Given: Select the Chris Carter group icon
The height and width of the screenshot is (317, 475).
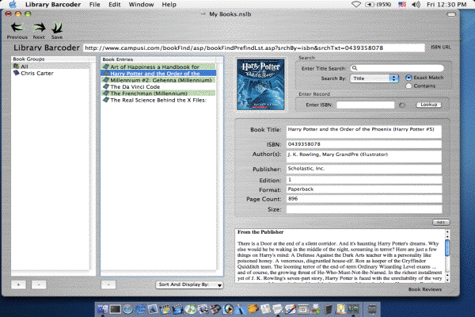Looking at the screenshot, I should coord(16,73).
